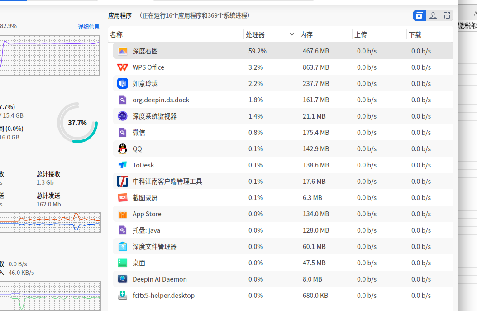Click the org.deepin.ds.dock process icon

[123, 100]
